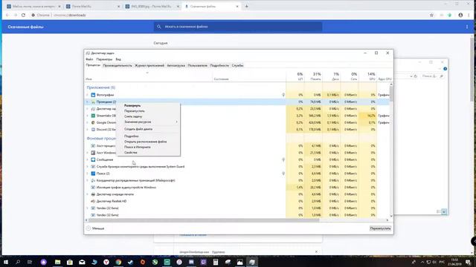The image size is (476, 267).
Task: Open Microsoft Store from the taskbar
Action: pos(70,262)
